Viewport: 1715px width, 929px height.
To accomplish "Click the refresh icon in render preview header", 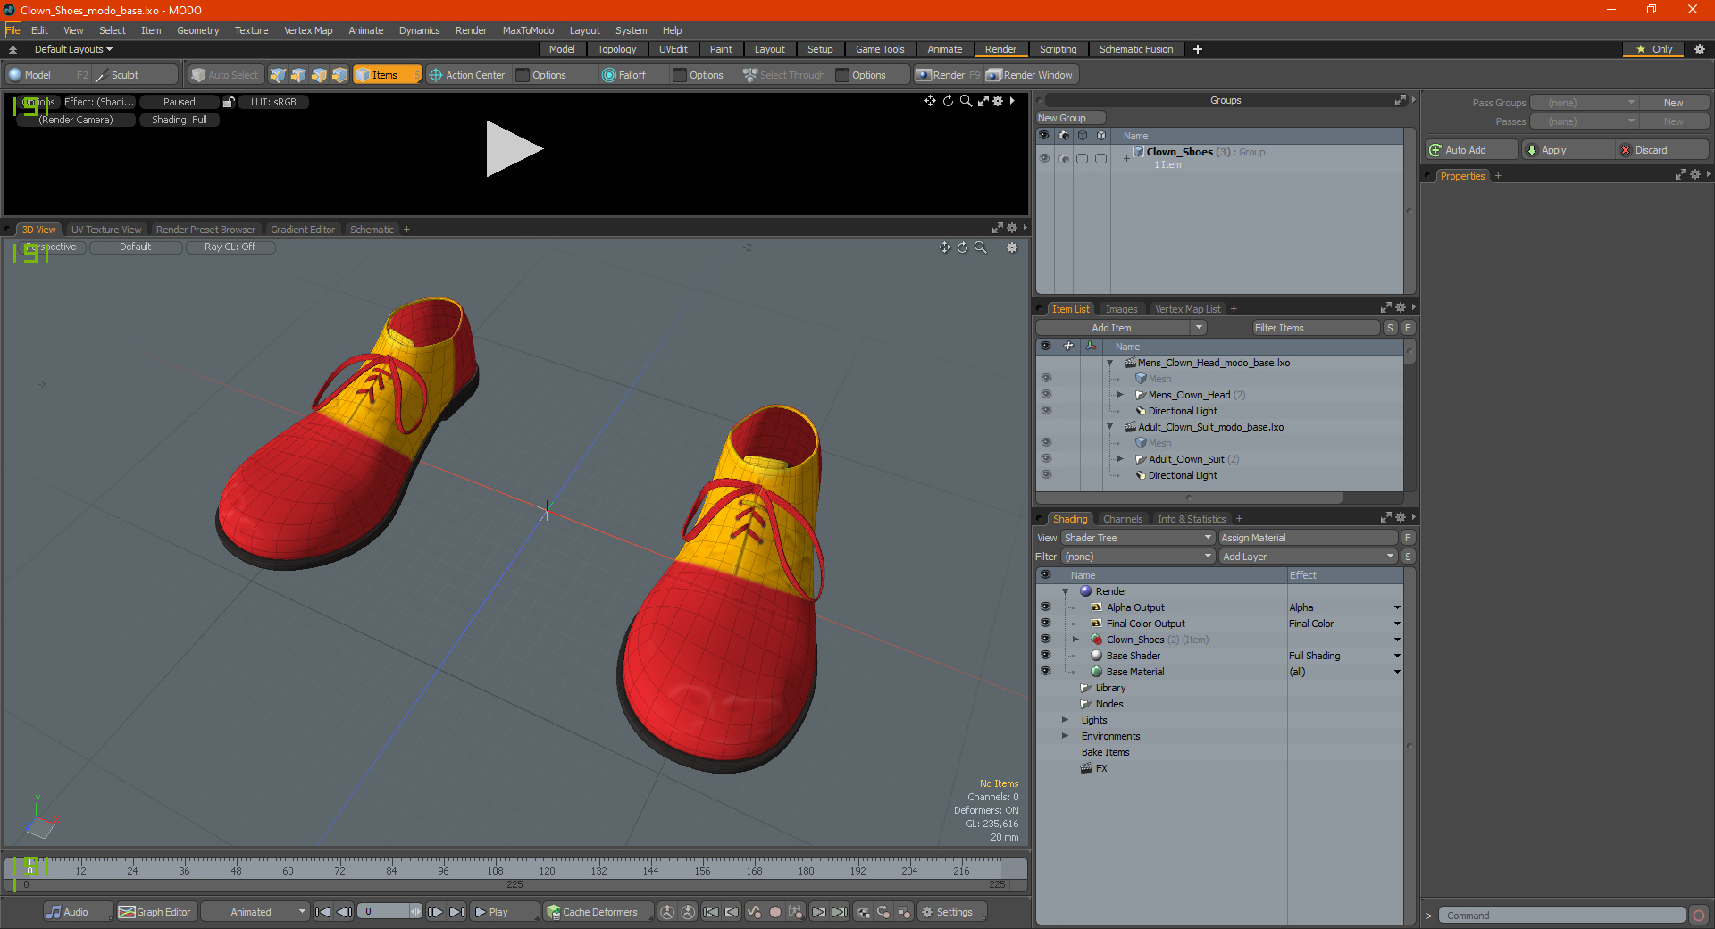I will (948, 101).
